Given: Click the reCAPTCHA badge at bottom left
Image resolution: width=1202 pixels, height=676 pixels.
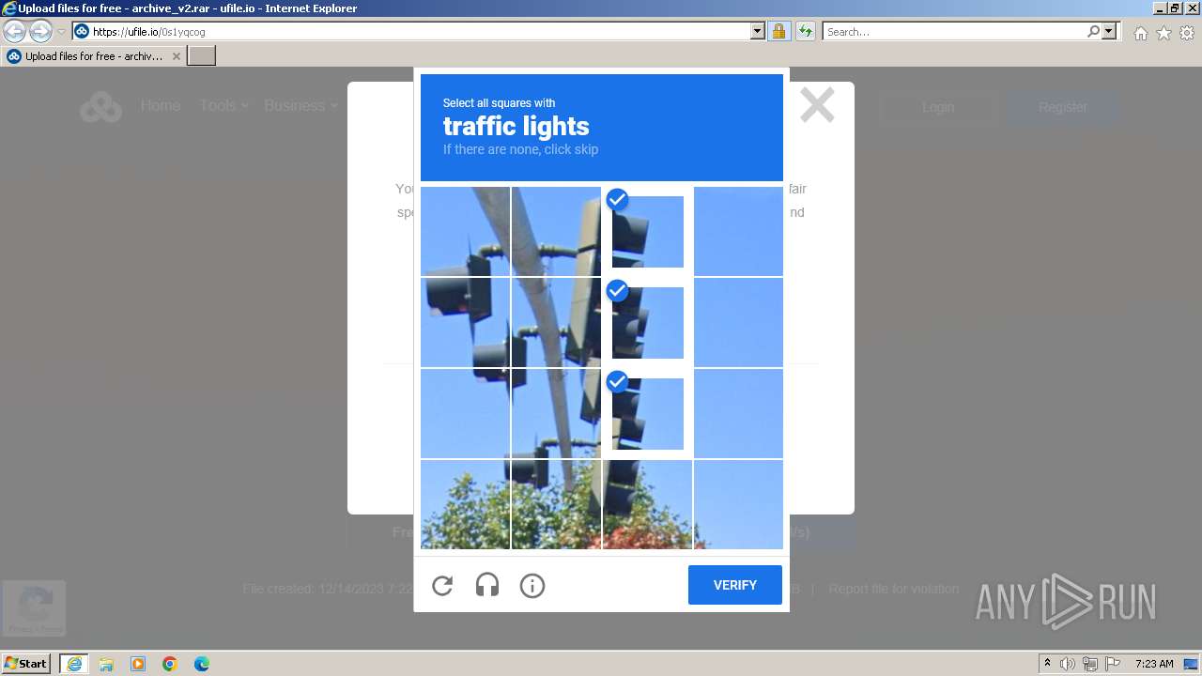Looking at the screenshot, I should coord(34,608).
